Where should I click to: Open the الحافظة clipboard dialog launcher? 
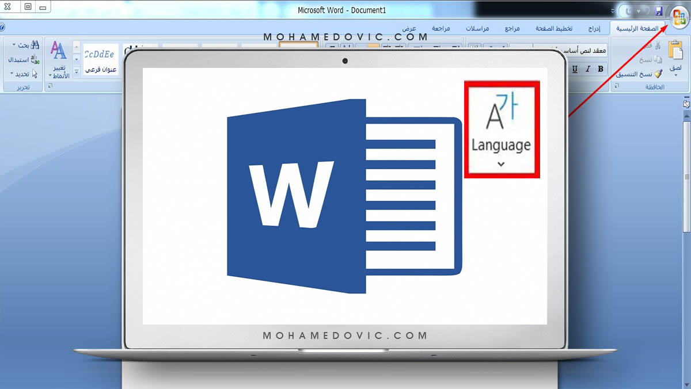[617, 86]
